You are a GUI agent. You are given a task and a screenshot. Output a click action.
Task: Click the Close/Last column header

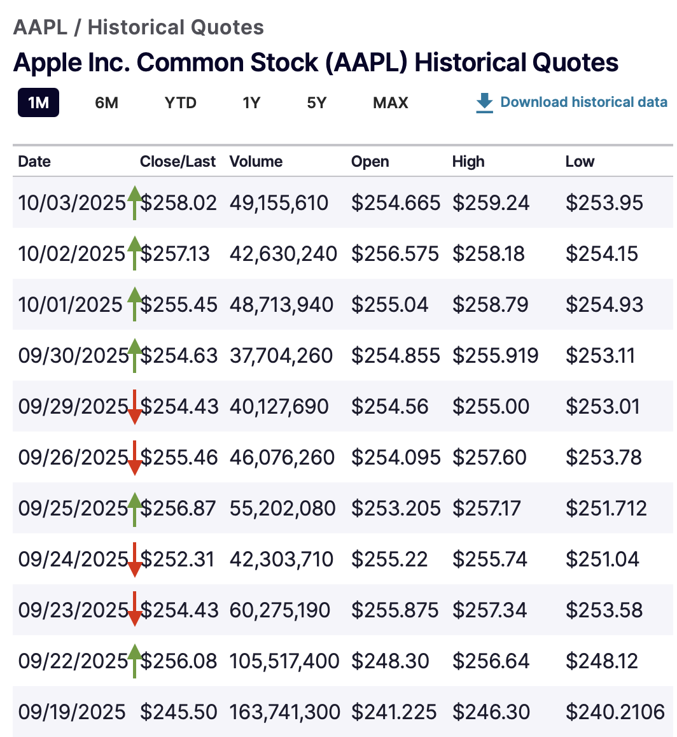[178, 162]
